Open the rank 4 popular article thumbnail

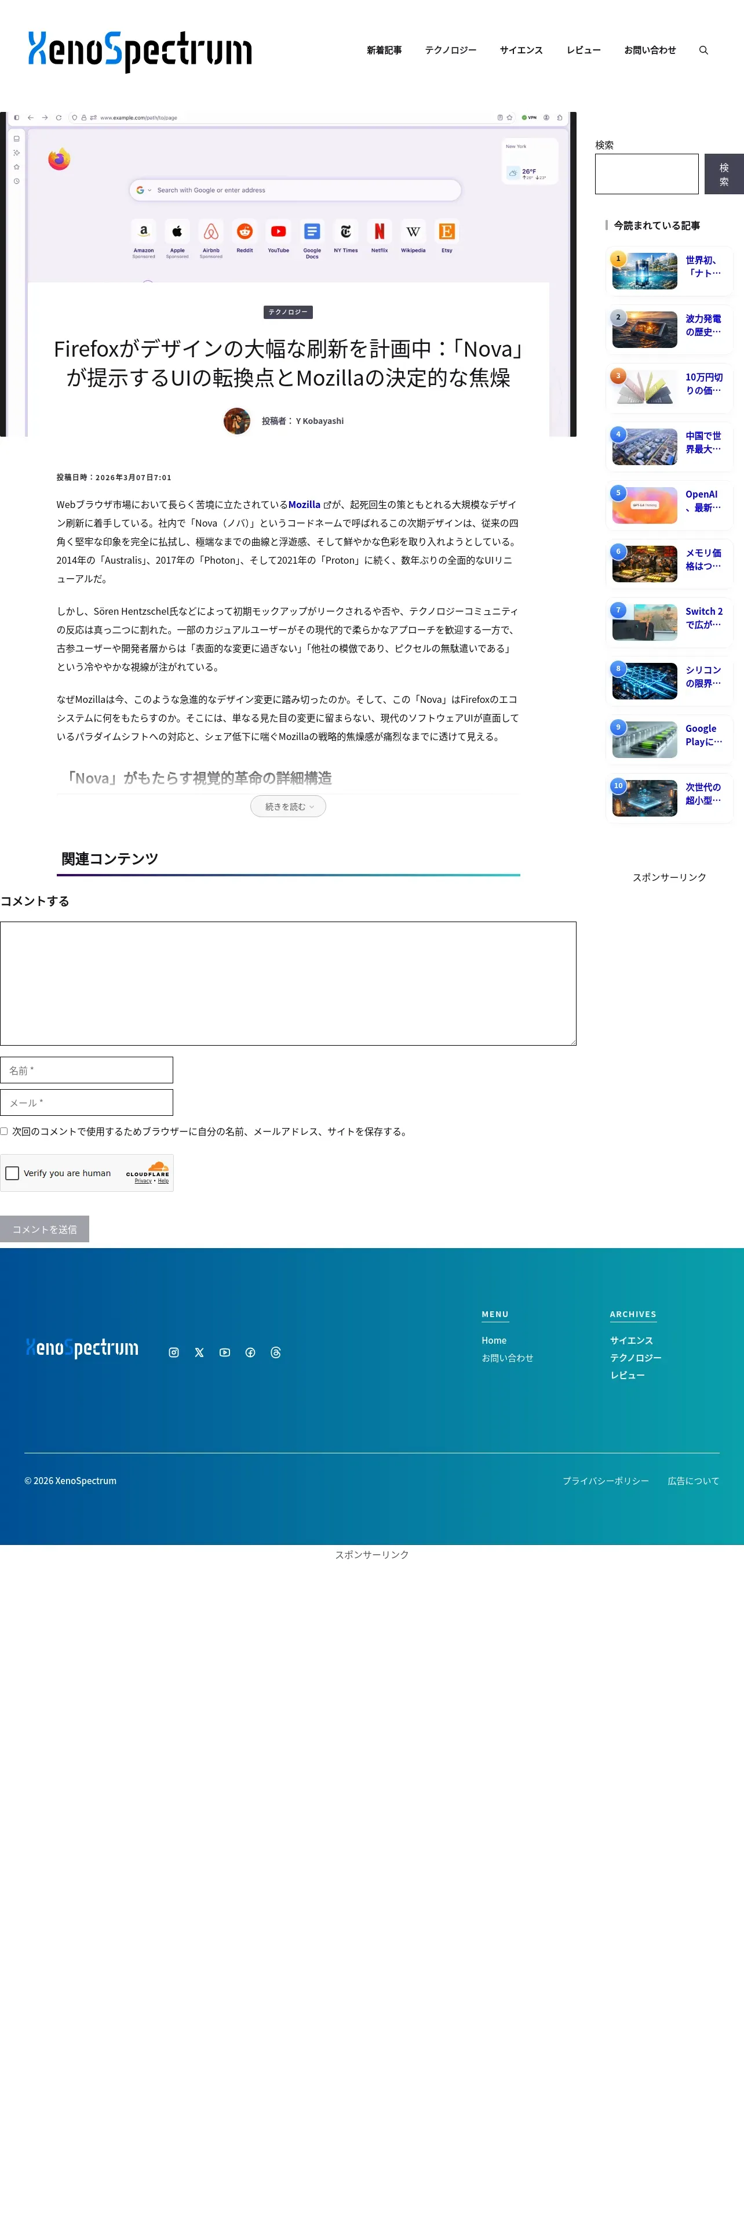point(644,447)
